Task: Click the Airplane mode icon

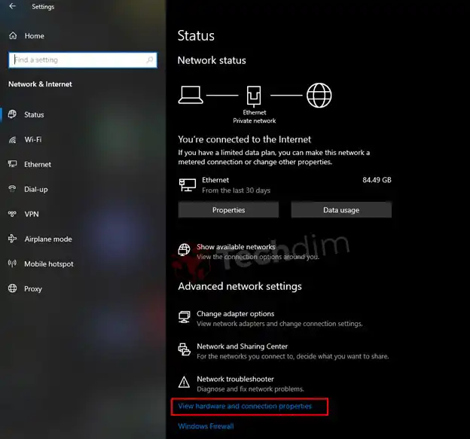Action: click(x=13, y=239)
